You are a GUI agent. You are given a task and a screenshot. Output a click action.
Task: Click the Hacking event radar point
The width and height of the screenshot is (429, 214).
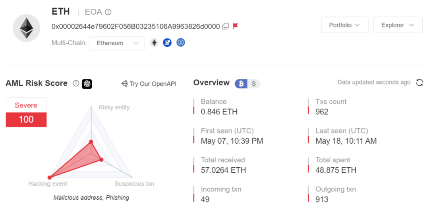[x=50, y=177]
